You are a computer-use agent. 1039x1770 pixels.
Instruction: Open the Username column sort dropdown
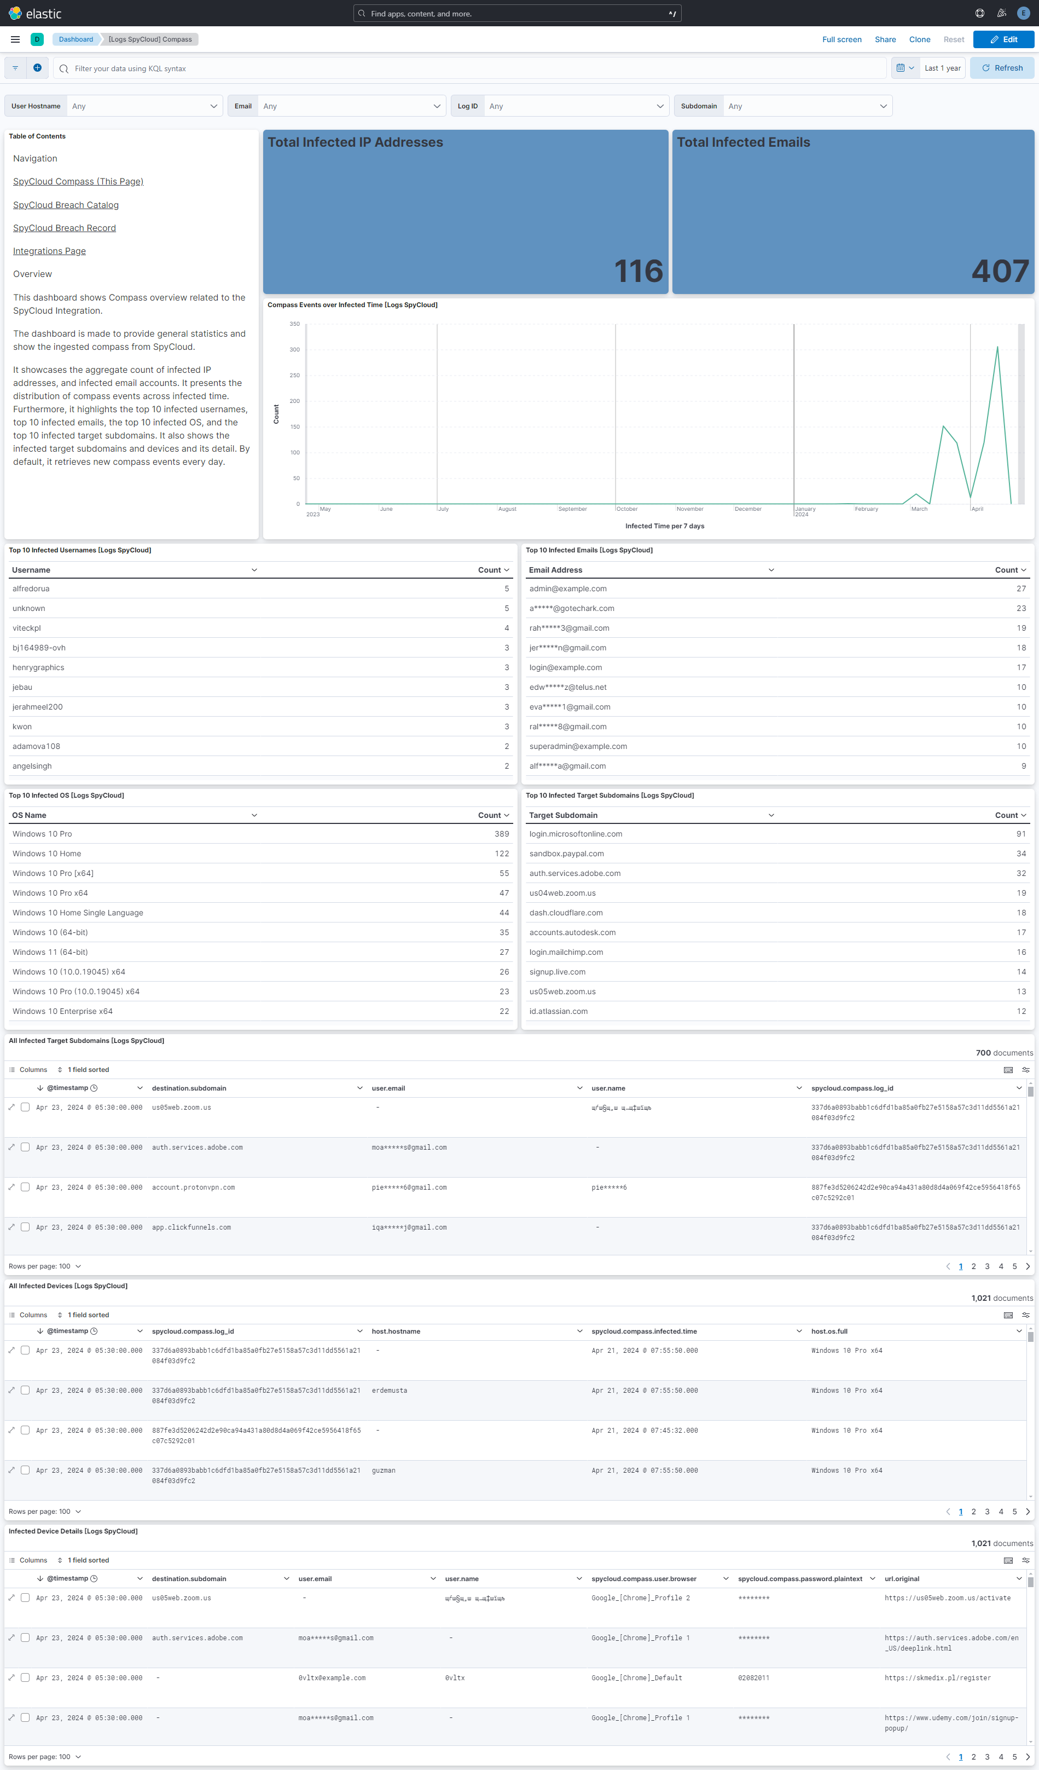tap(255, 569)
